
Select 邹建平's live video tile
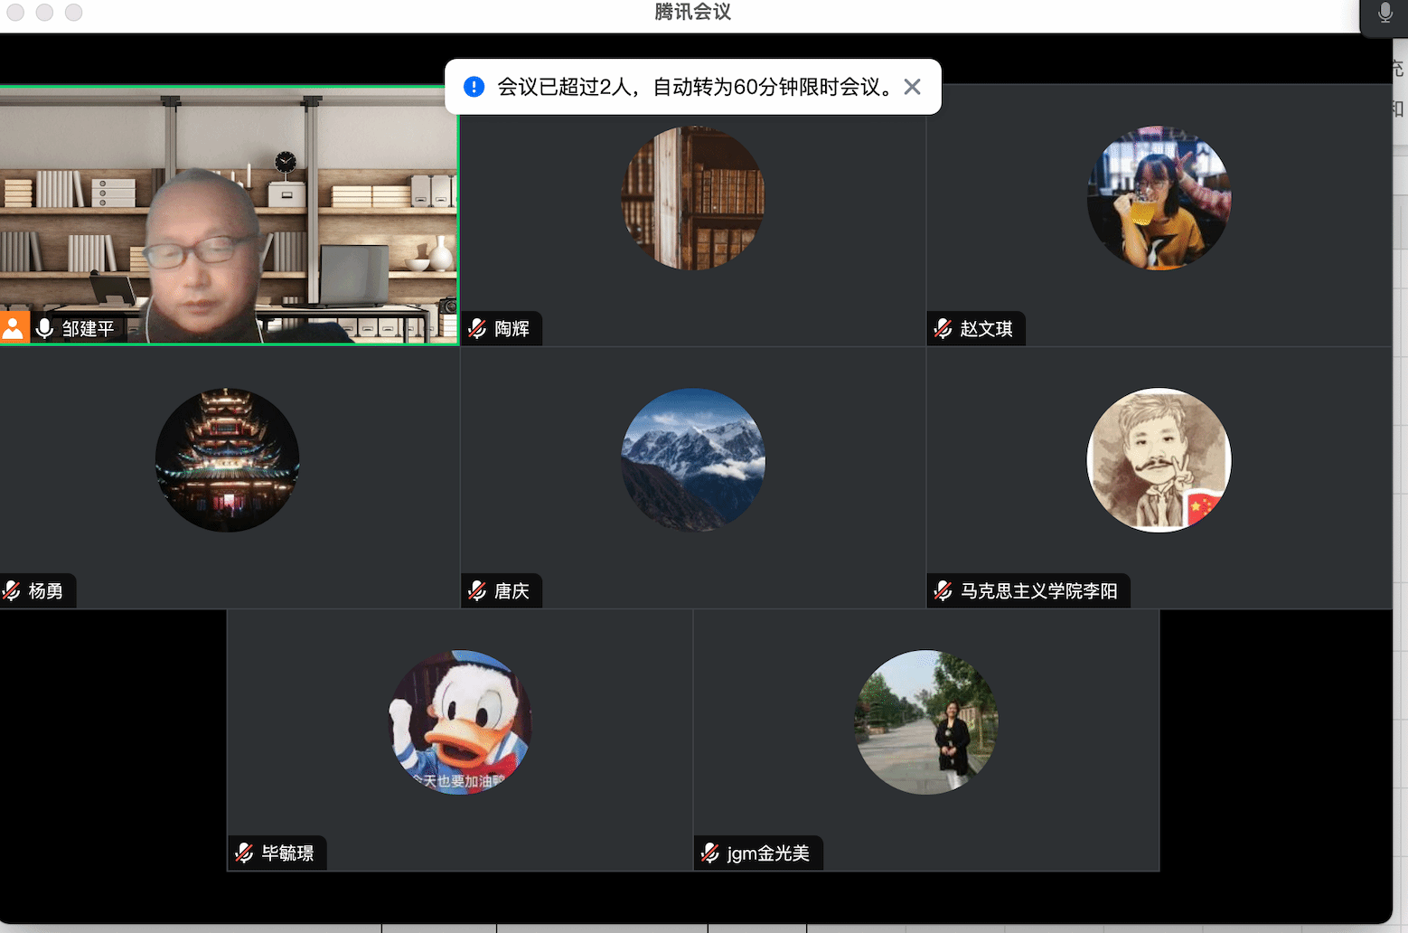click(x=229, y=215)
